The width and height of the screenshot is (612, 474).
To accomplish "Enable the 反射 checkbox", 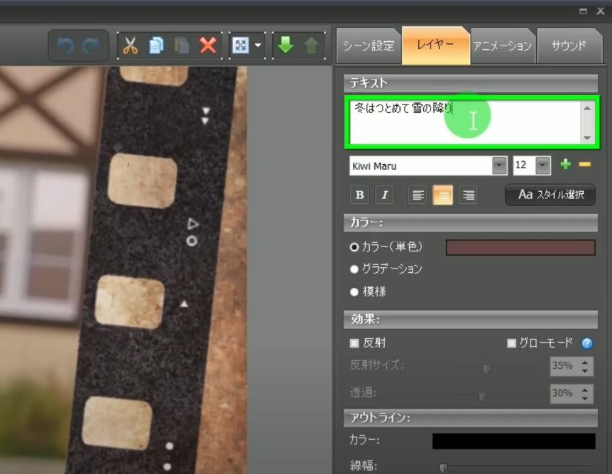I will (355, 343).
